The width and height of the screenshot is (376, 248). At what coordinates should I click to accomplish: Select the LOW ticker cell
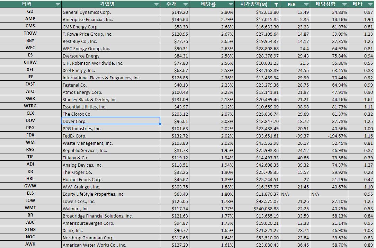pos(30,201)
